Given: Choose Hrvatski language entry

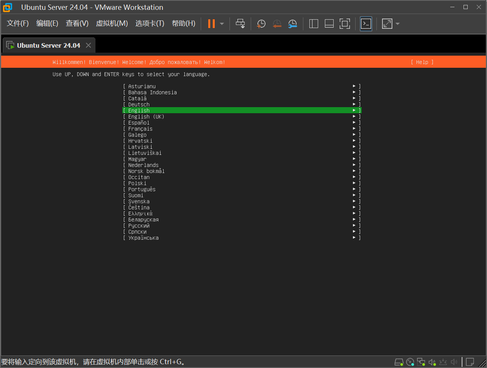Looking at the screenshot, I should click(242, 141).
